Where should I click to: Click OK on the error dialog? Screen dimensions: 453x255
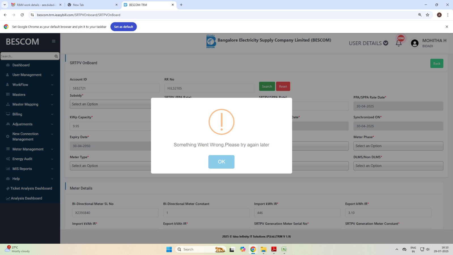pyautogui.click(x=221, y=162)
